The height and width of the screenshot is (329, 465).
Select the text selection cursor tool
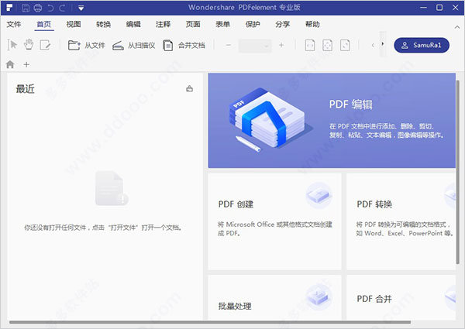coord(12,45)
